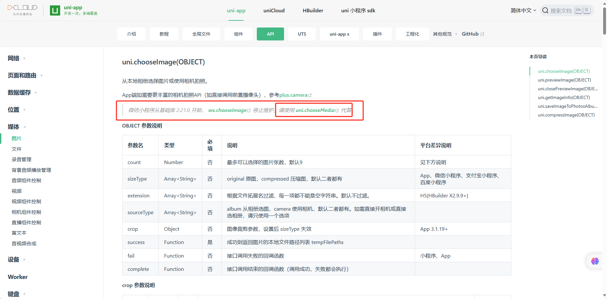Open the 介绍 nav tab

[131, 34]
